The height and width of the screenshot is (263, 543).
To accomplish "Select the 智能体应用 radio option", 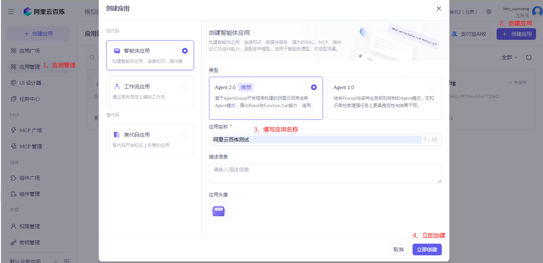I will [185, 51].
